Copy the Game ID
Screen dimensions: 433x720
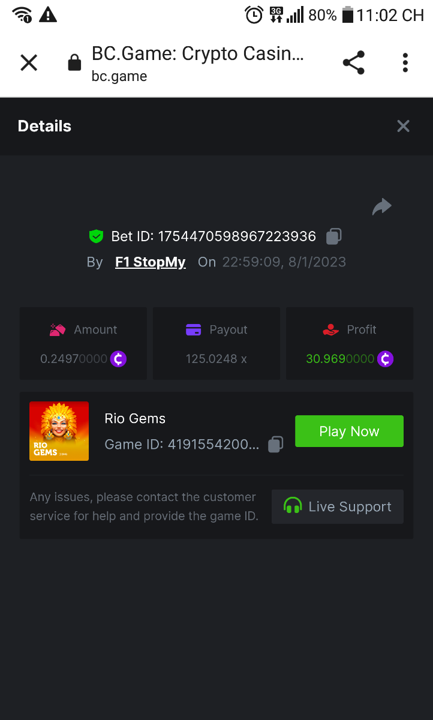click(275, 445)
